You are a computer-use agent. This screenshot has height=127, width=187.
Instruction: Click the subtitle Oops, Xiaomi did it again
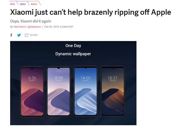[31, 21]
